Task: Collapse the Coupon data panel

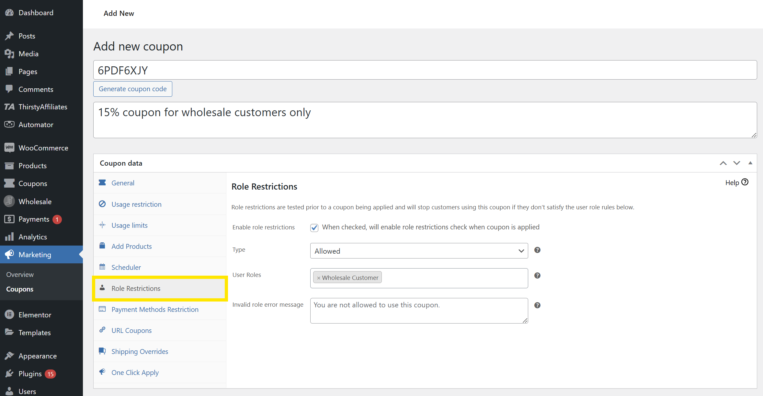Action: [750, 163]
